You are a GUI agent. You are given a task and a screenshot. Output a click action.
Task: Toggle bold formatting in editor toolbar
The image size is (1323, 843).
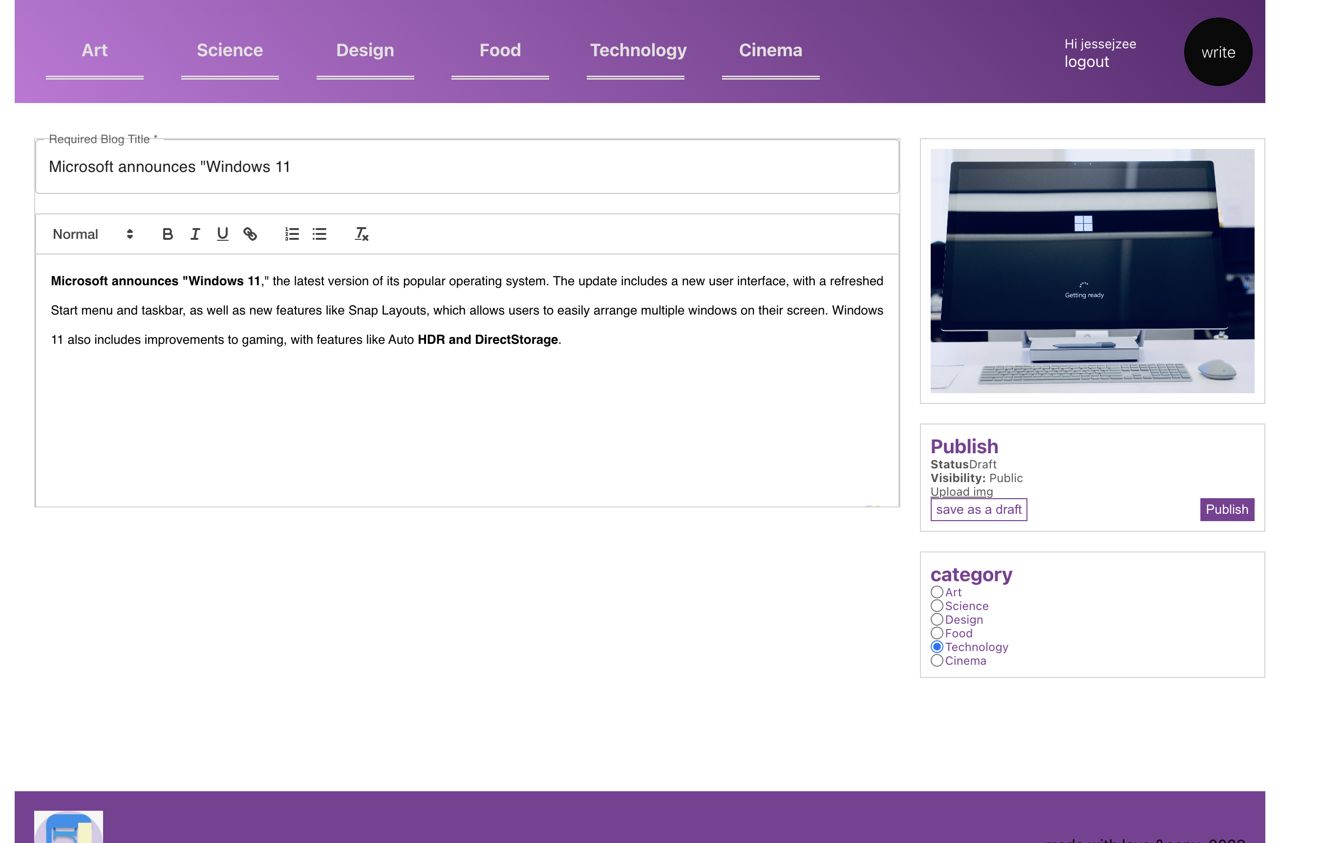(x=168, y=234)
